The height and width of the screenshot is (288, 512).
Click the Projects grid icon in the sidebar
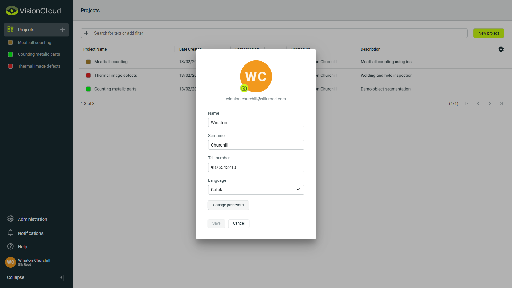(x=10, y=29)
